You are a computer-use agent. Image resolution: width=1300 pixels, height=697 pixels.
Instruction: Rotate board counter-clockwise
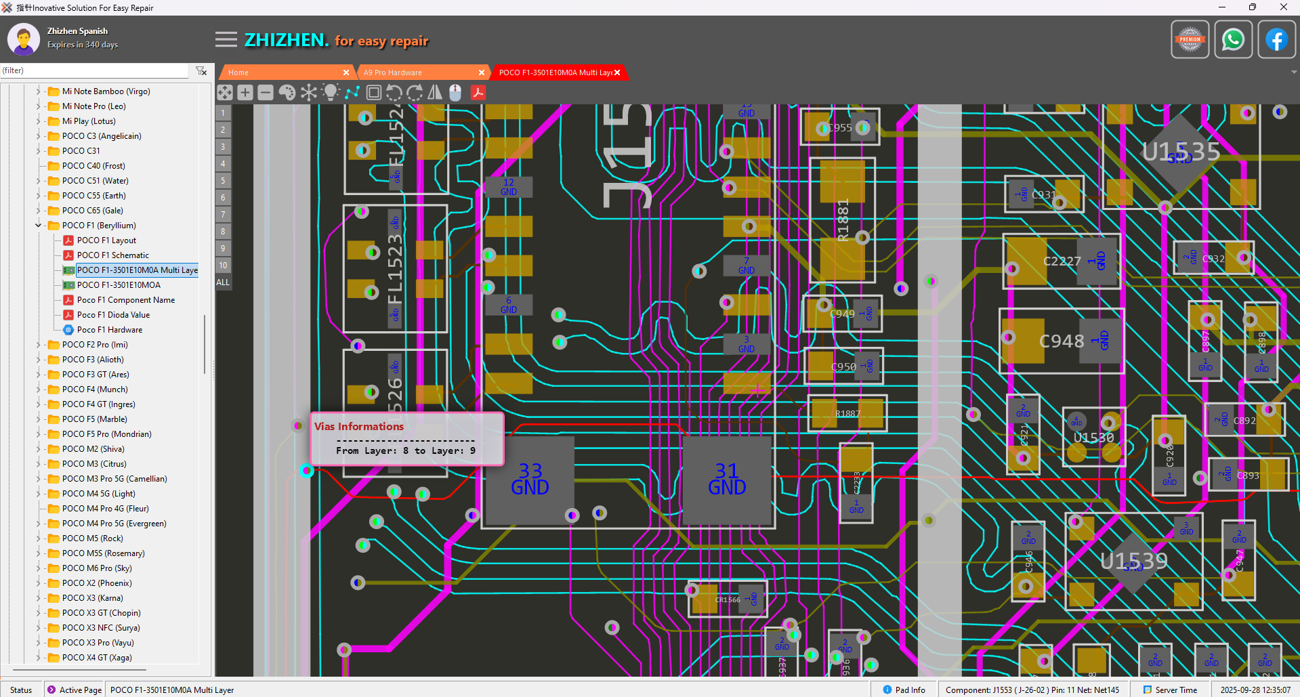(x=394, y=92)
